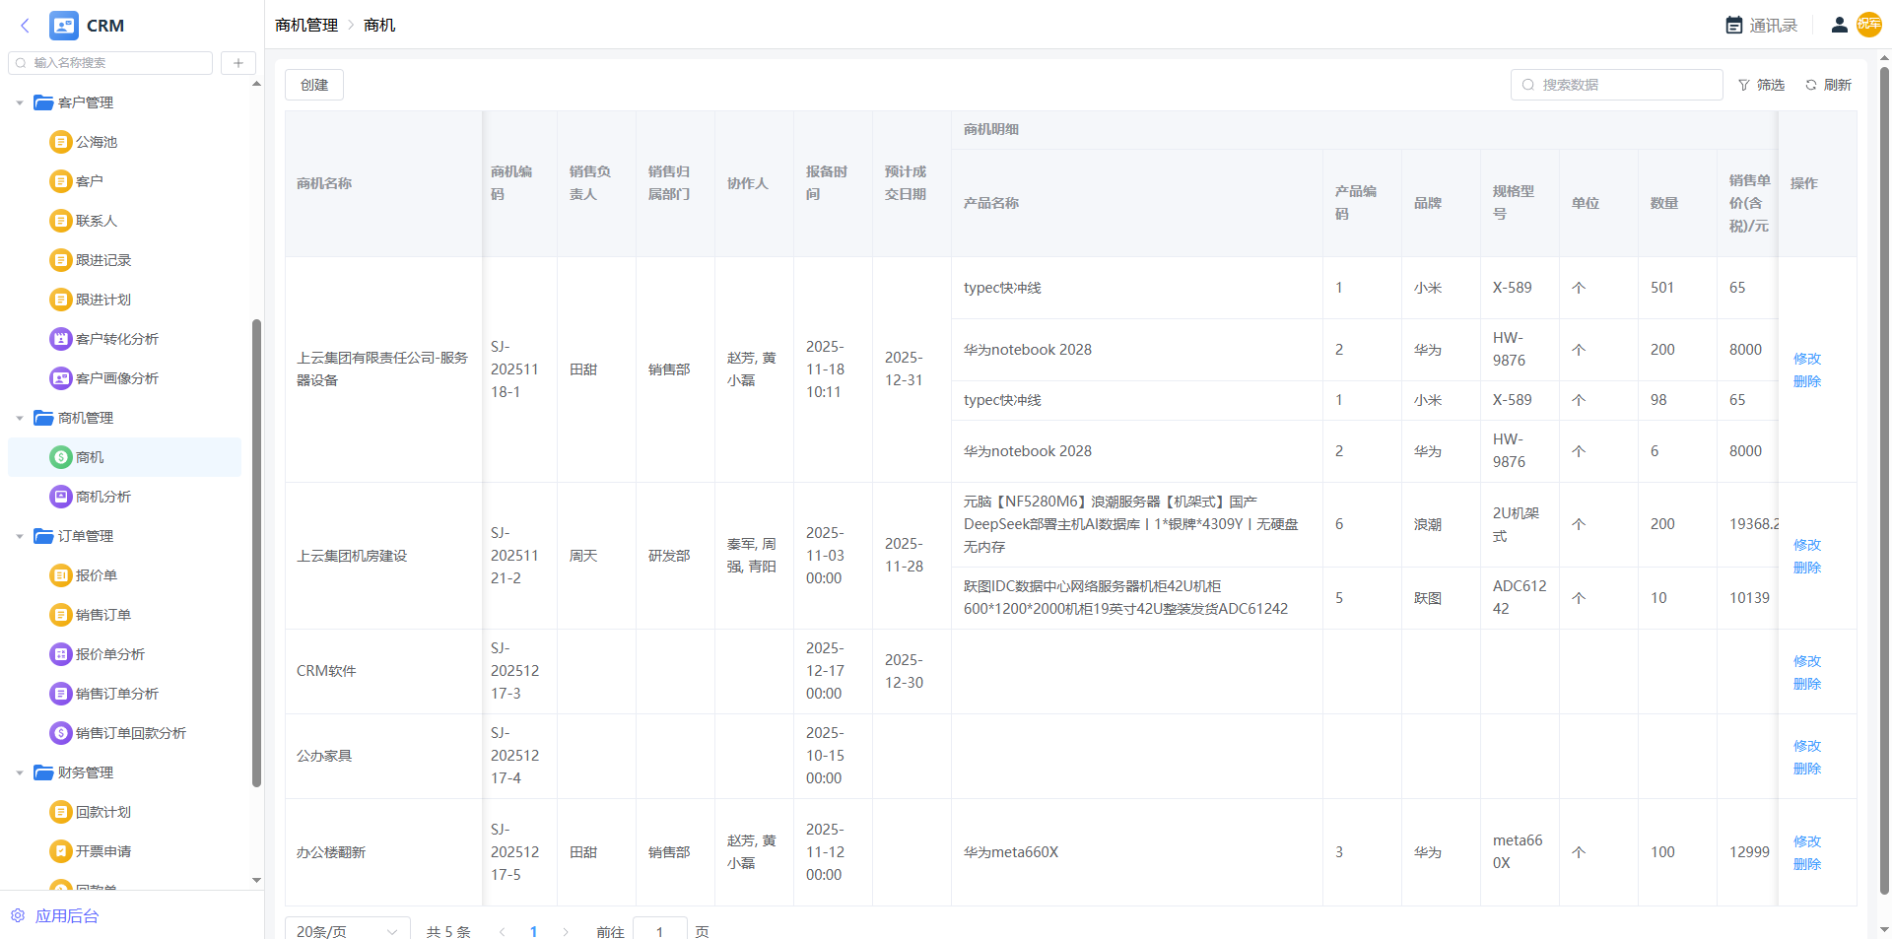This screenshot has height=939, width=1892.
Task: Collapse the 客户管理 folder
Action: [20, 102]
